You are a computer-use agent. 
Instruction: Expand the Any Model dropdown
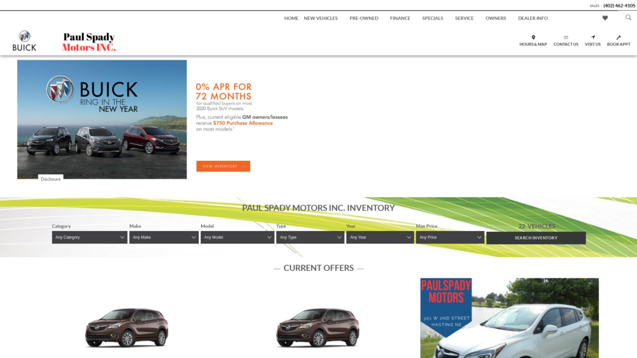point(237,237)
